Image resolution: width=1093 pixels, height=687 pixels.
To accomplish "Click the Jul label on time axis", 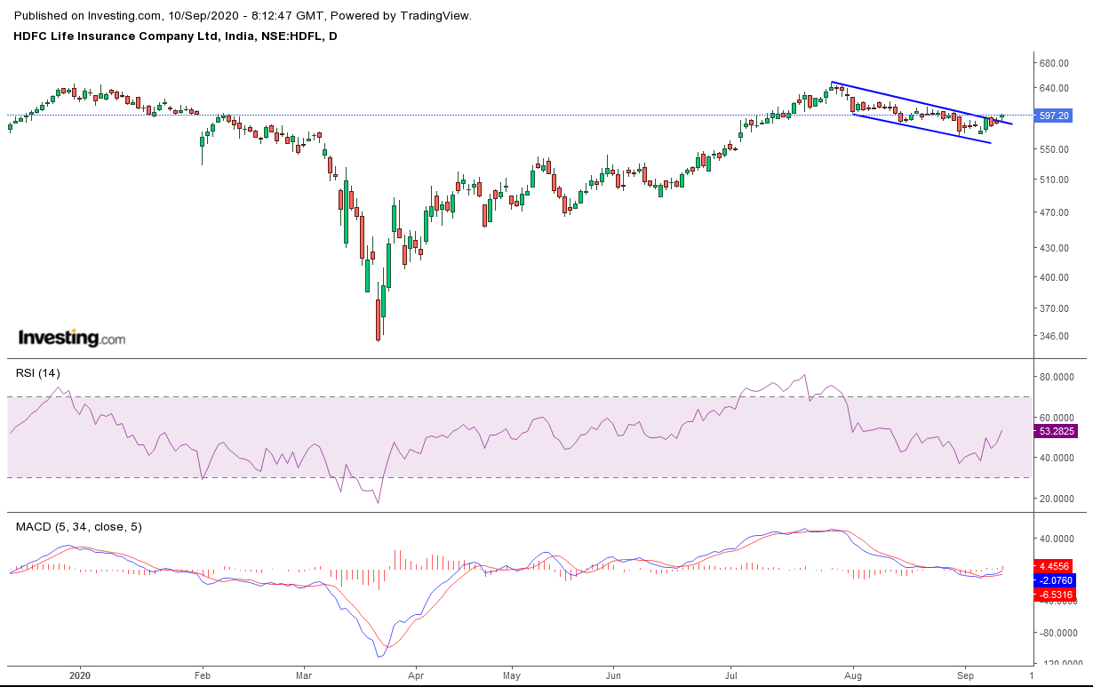I will coord(730,676).
